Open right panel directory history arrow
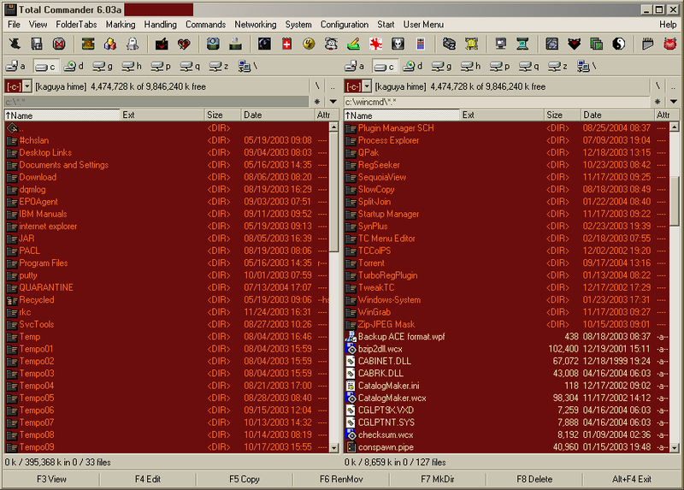The height and width of the screenshot is (490, 684). coord(673,102)
